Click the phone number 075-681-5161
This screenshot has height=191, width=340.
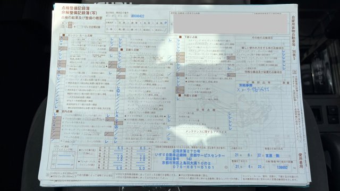point(188,167)
